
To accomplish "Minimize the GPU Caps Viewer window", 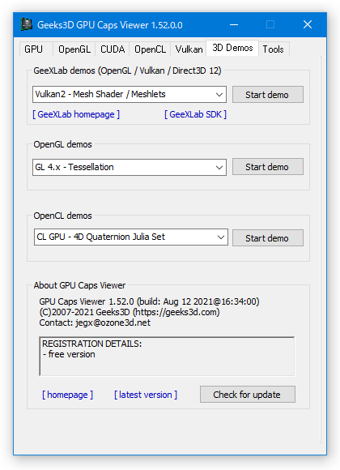I will point(234,25).
